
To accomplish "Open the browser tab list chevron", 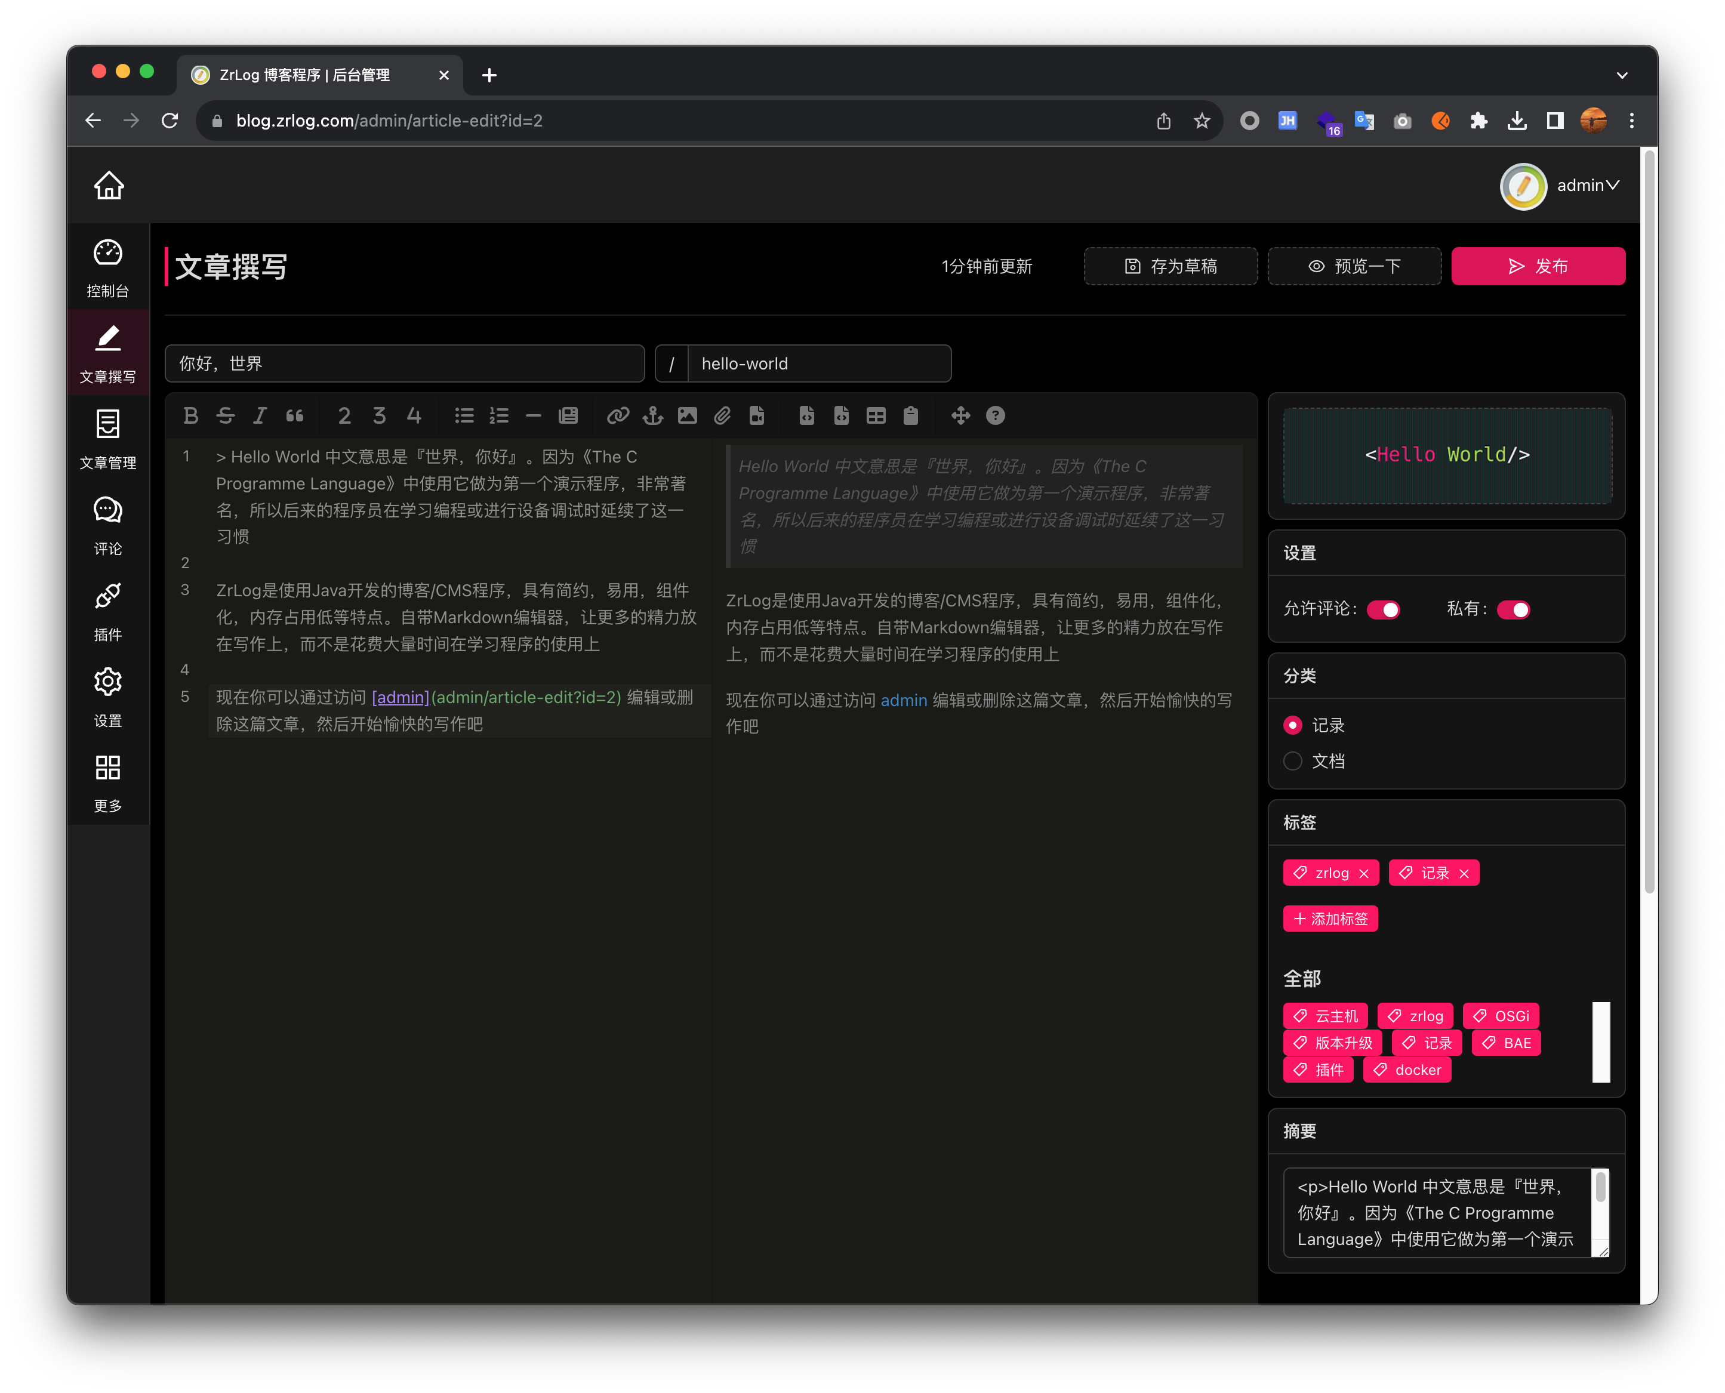I will [x=1622, y=75].
